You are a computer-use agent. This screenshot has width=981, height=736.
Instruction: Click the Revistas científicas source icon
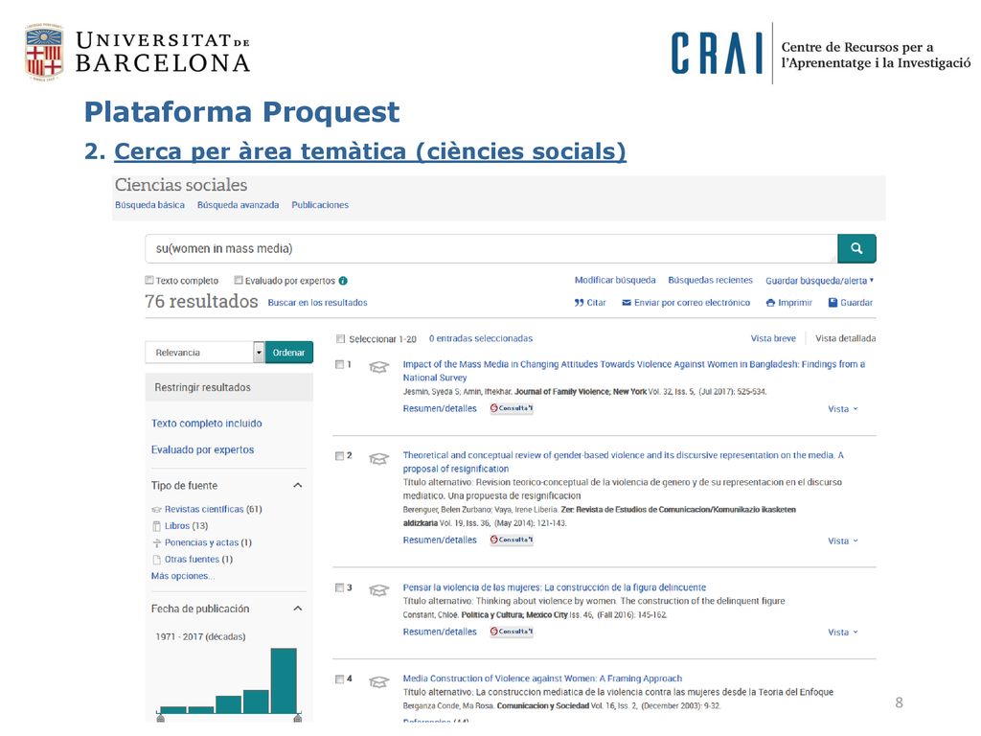[156, 510]
